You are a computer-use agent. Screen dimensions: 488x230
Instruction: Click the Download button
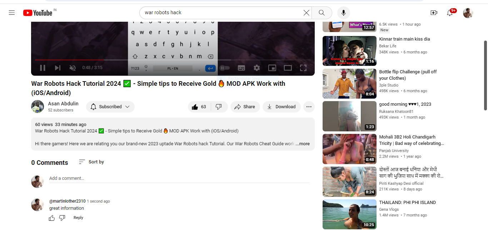pos(282,107)
